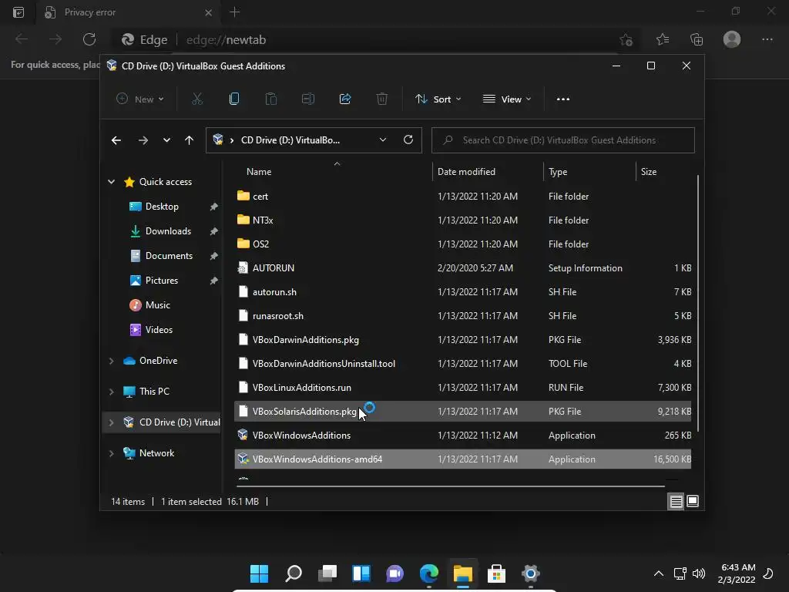This screenshot has width=789, height=592.
Task: Click the vertical scrollbar in file list
Action: 698,303
